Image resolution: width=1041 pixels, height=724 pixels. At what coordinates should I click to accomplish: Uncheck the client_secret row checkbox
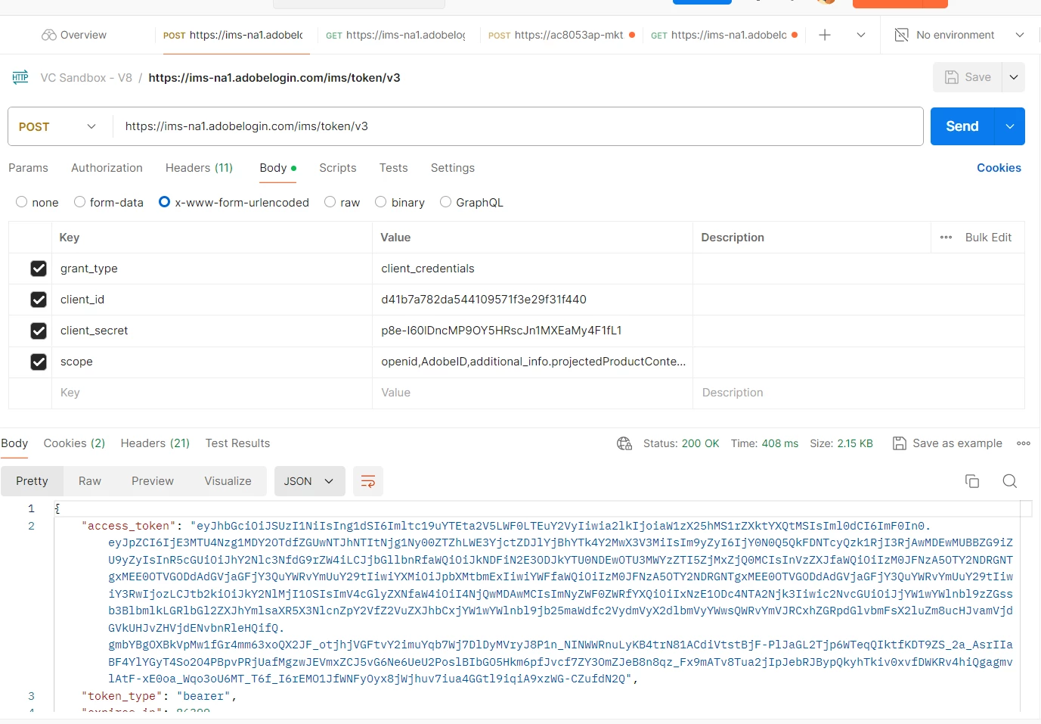pyautogui.click(x=39, y=331)
